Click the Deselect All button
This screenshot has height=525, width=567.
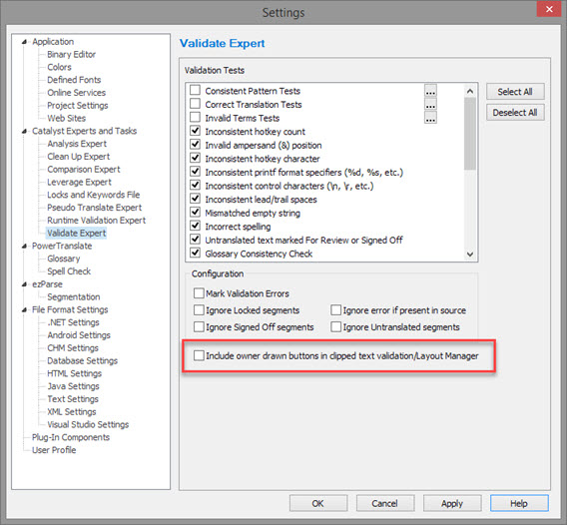click(x=515, y=113)
